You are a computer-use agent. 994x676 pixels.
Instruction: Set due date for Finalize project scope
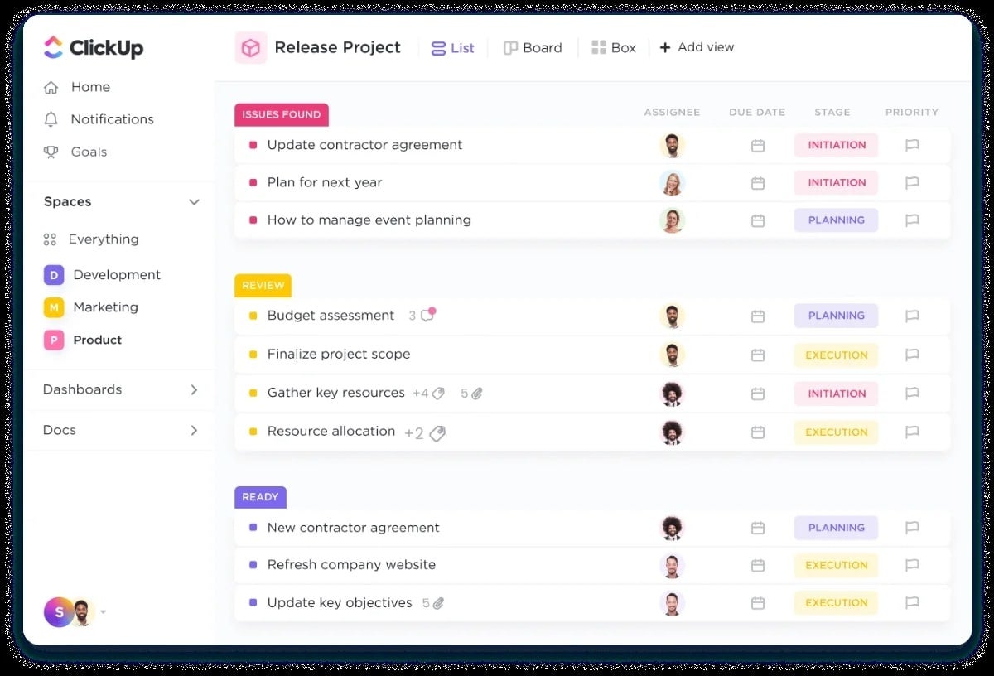[757, 355]
